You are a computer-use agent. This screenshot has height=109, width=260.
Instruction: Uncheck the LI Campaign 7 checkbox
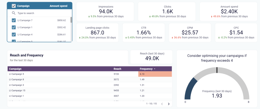pos(14,20)
